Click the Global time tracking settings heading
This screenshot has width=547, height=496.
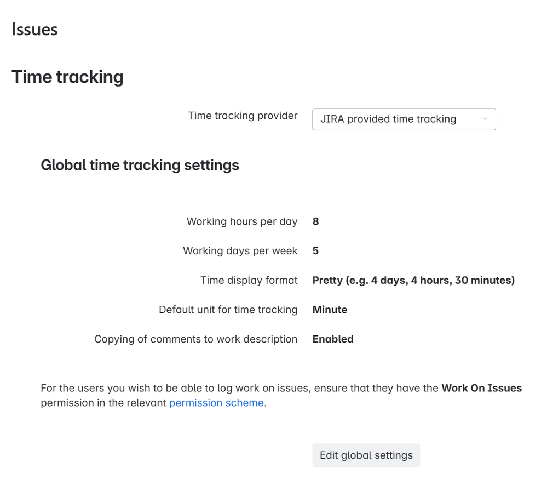pyautogui.click(x=140, y=165)
